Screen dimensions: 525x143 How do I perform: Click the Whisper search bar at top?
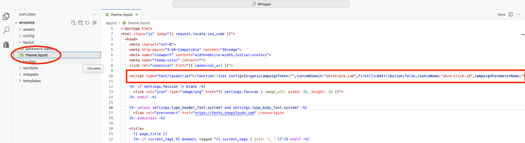point(261,4)
